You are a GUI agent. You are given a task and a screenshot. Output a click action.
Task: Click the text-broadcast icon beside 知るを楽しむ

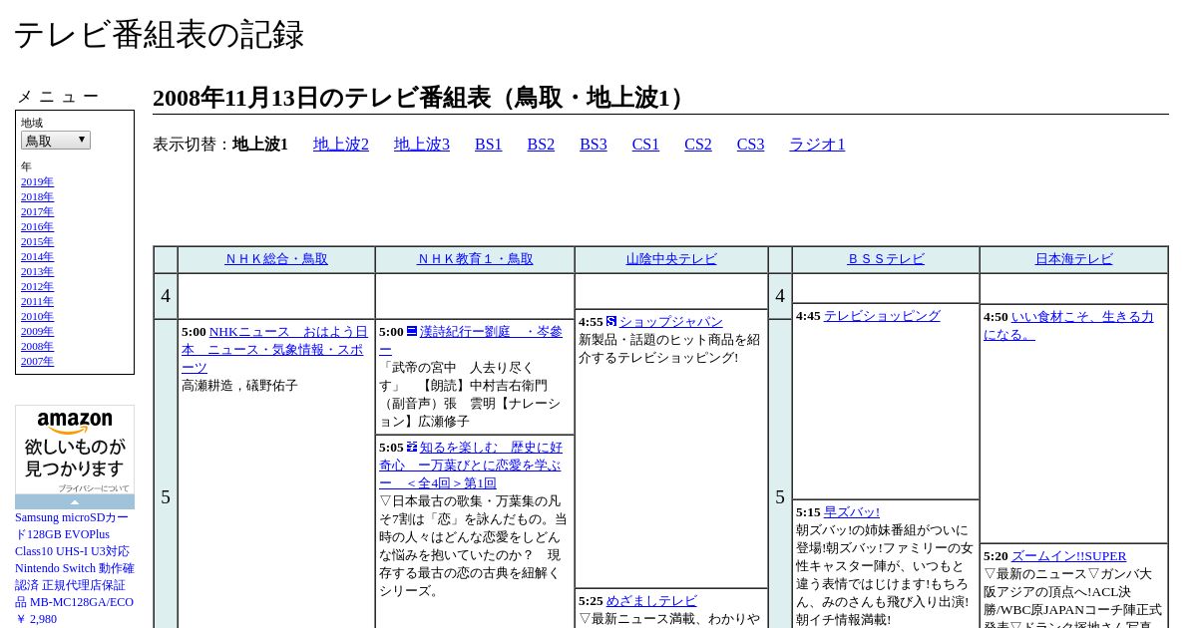click(412, 447)
